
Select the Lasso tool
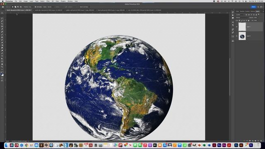click(x=2, y=18)
